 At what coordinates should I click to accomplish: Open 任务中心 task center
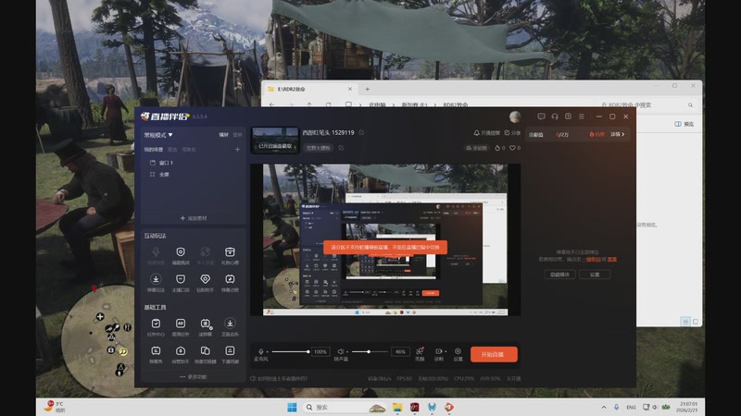point(156,327)
